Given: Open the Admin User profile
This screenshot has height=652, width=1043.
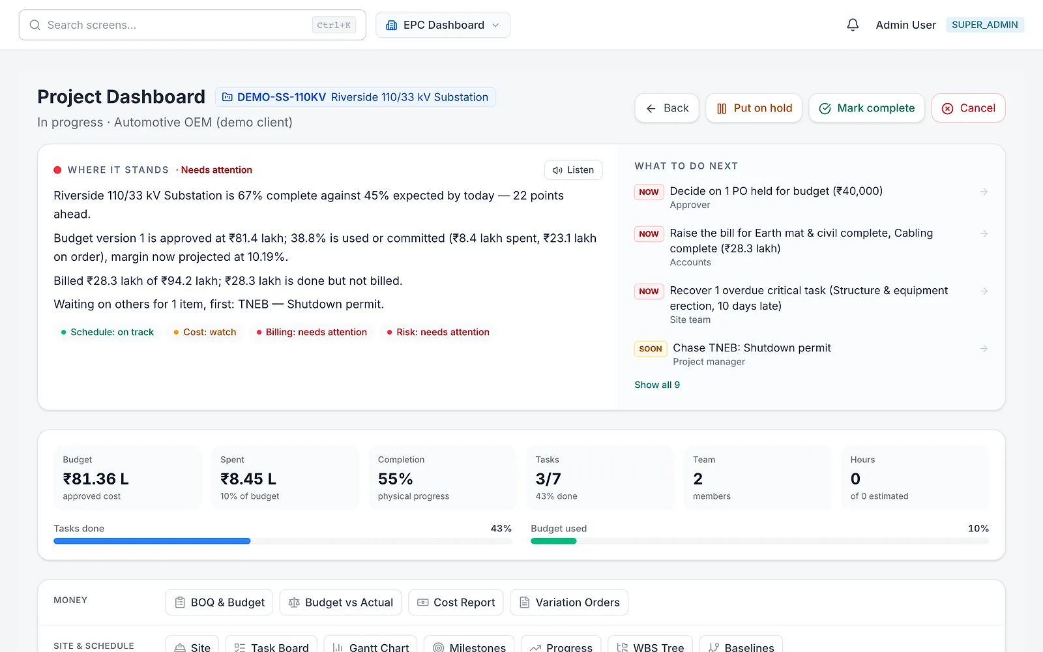Looking at the screenshot, I should [905, 25].
